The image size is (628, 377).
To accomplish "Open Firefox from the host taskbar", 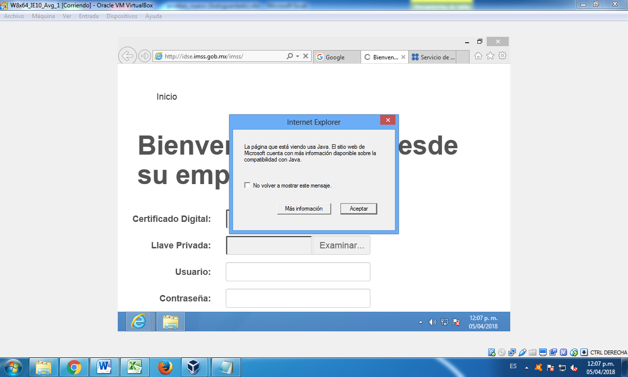I will [165, 367].
